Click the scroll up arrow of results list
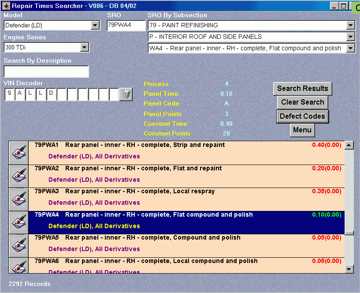 [x=349, y=145]
